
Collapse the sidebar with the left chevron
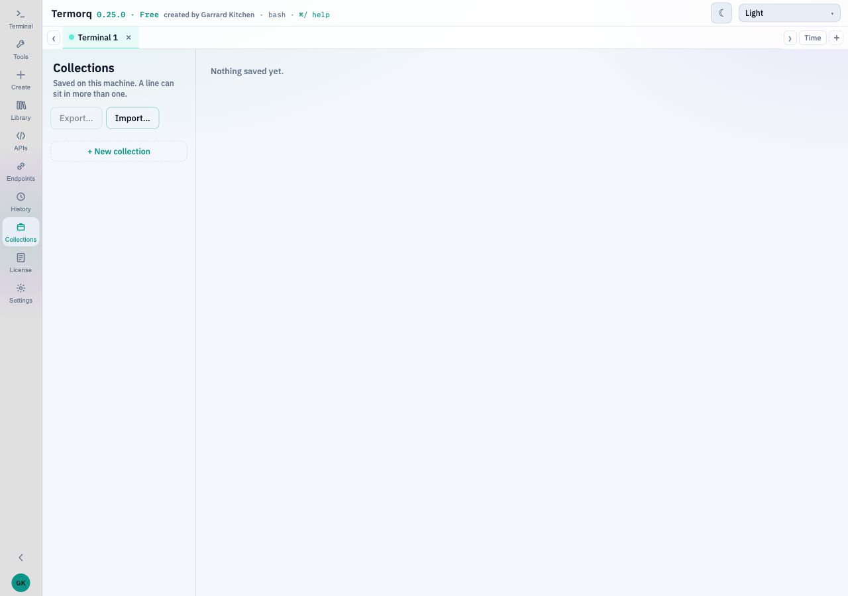[21, 558]
